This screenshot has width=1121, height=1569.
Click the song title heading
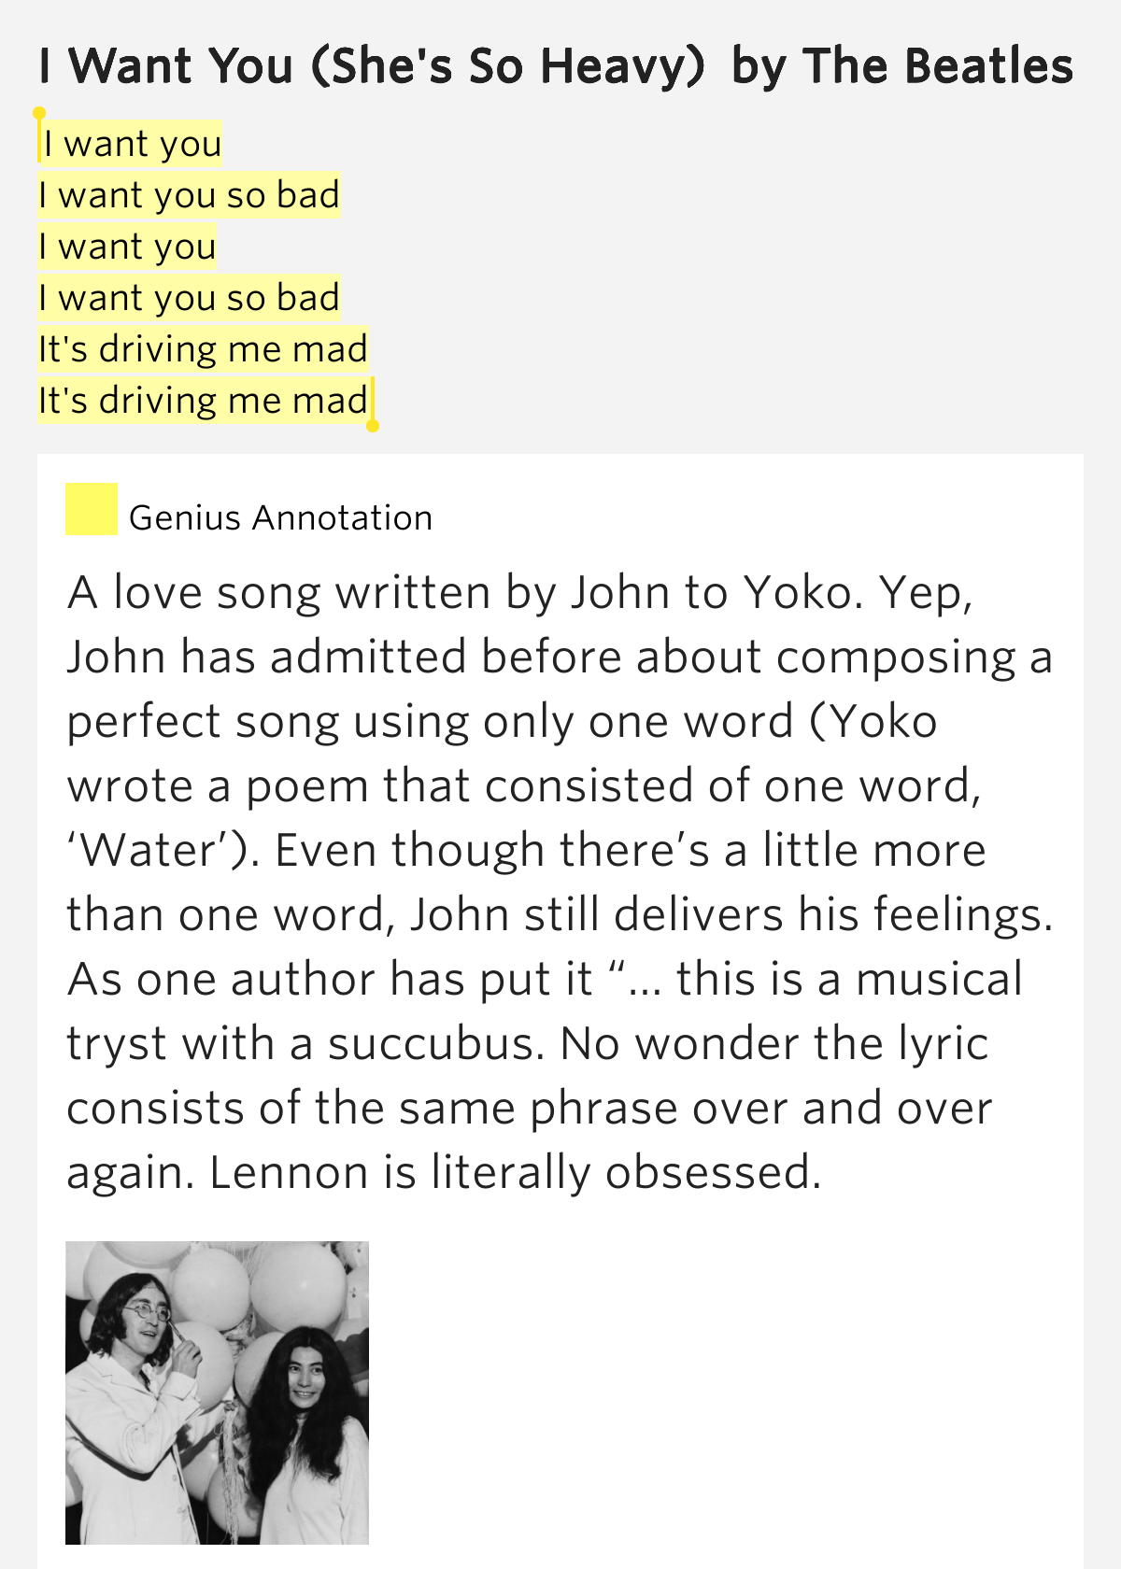557,66
